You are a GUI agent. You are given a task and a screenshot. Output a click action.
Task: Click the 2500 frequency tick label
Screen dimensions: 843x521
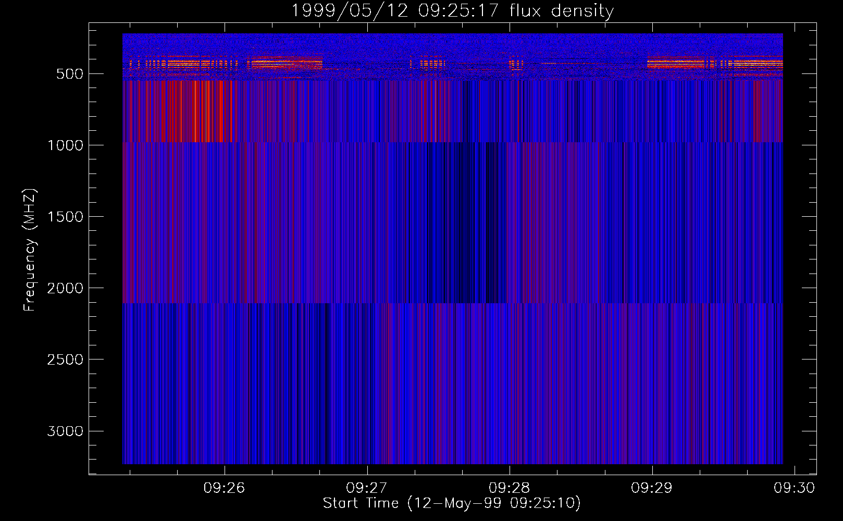pyautogui.click(x=65, y=359)
